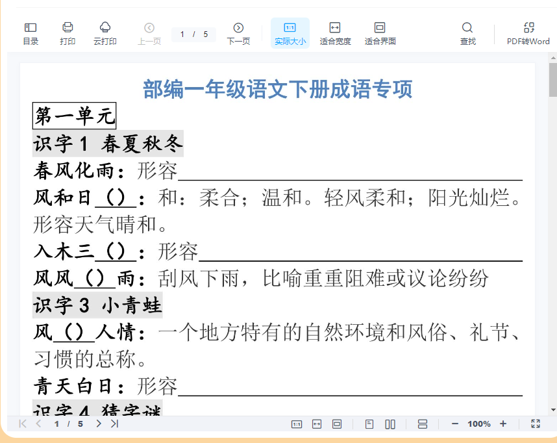Go to next page with 下一页

(238, 33)
